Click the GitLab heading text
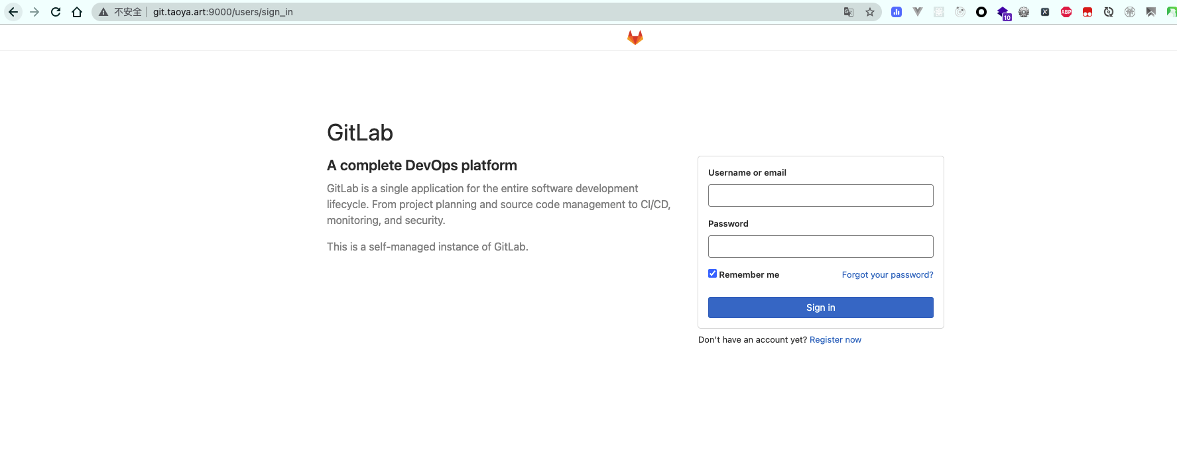 coord(360,133)
